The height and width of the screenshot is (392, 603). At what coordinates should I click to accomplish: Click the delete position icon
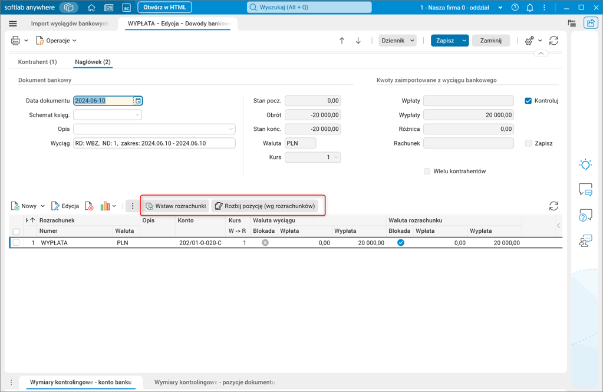pyautogui.click(x=89, y=206)
